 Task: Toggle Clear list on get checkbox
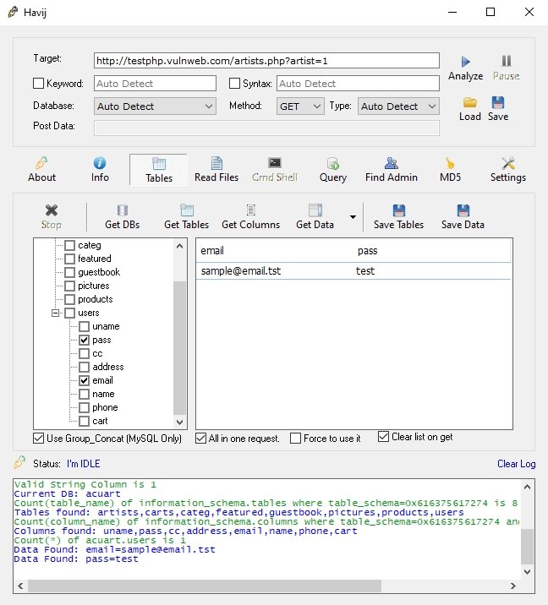click(383, 436)
